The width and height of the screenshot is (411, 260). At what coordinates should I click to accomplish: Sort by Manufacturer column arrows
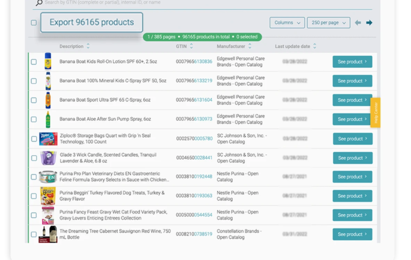(x=250, y=46)
